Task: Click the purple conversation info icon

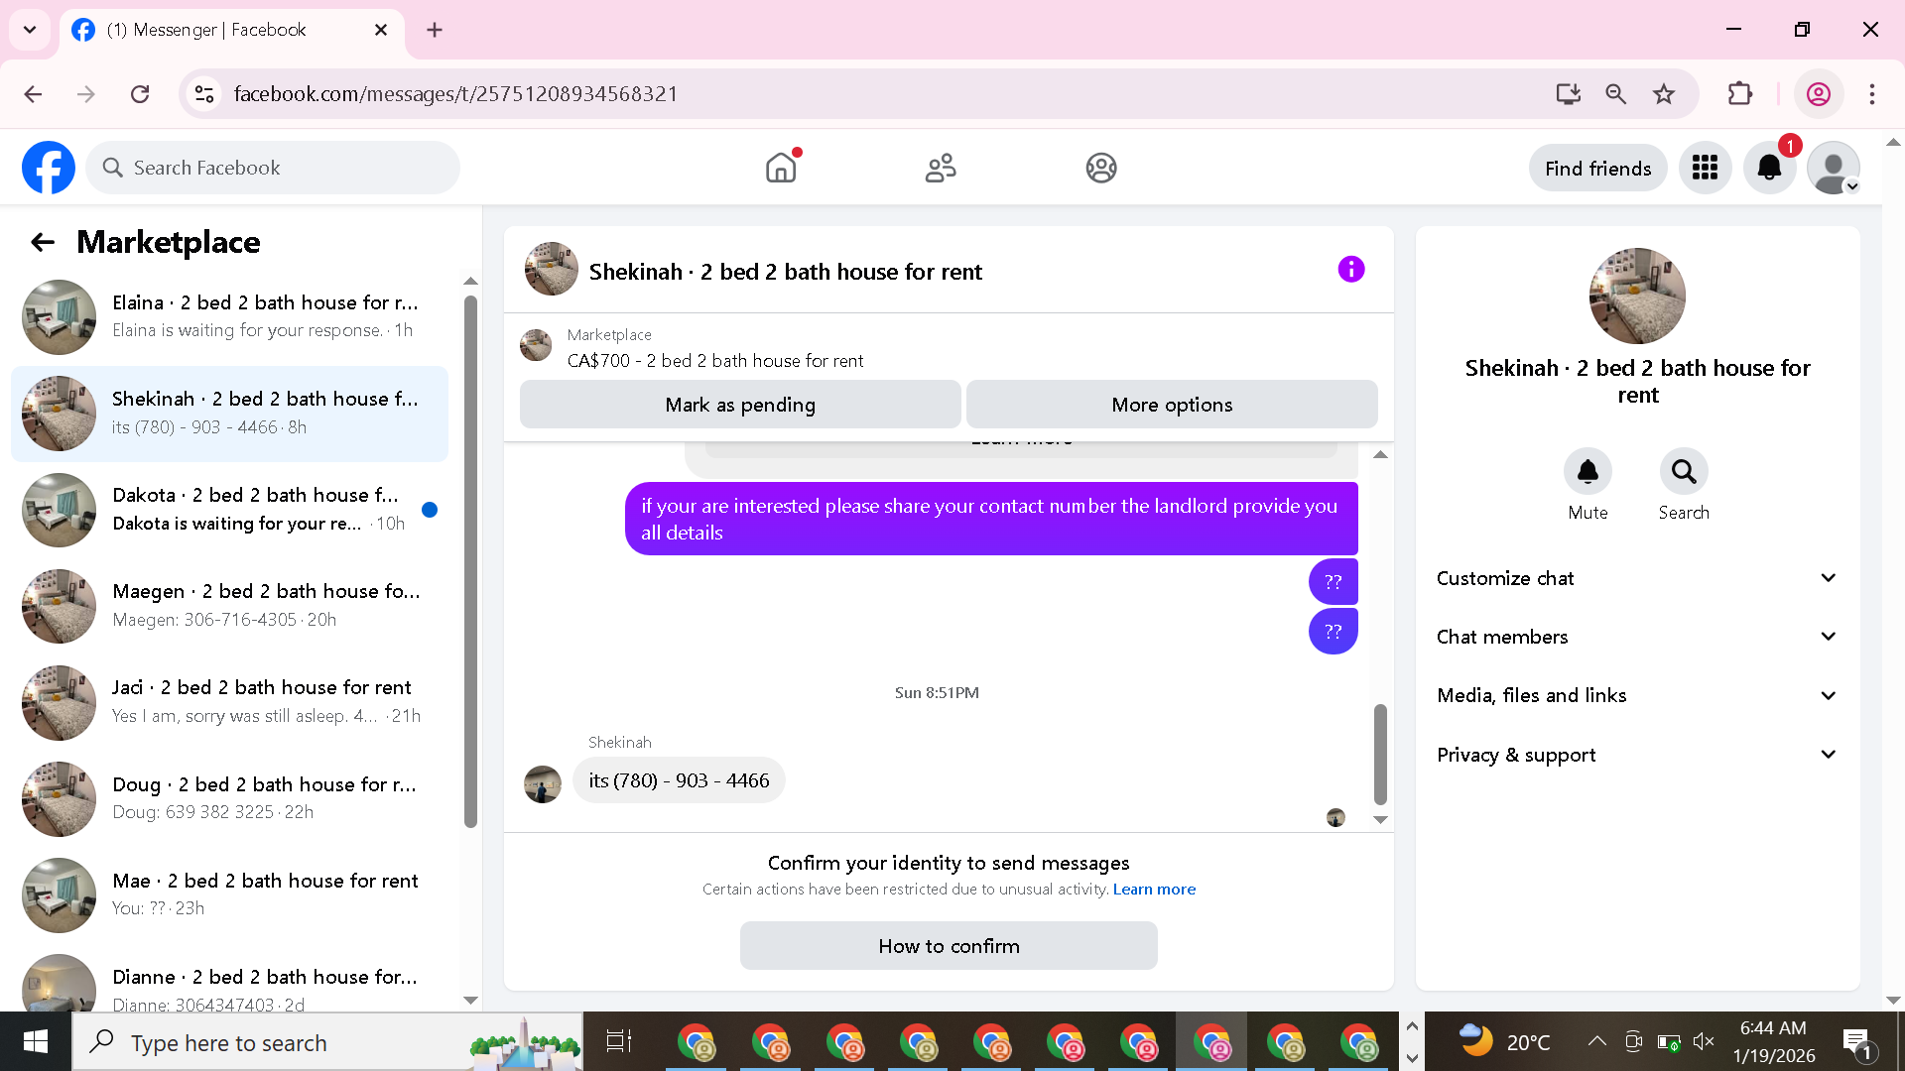Action: tap(1350, 270)
